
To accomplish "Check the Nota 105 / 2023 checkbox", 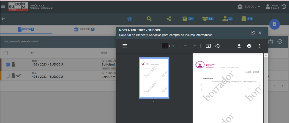I will click(8, 75).
